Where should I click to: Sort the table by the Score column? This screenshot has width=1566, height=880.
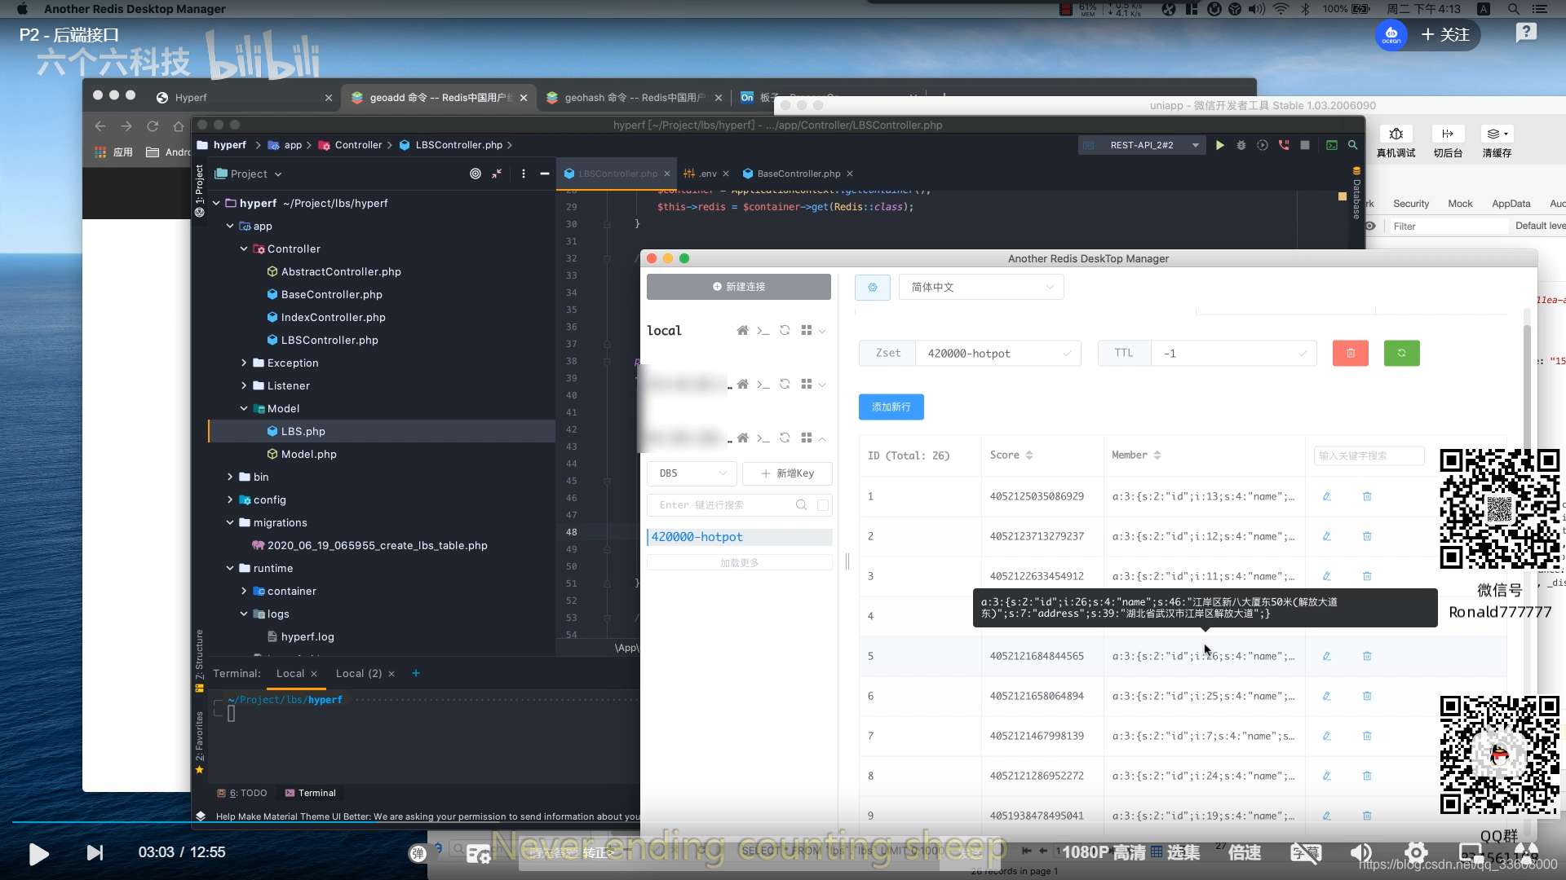(x=1029, y=455)
